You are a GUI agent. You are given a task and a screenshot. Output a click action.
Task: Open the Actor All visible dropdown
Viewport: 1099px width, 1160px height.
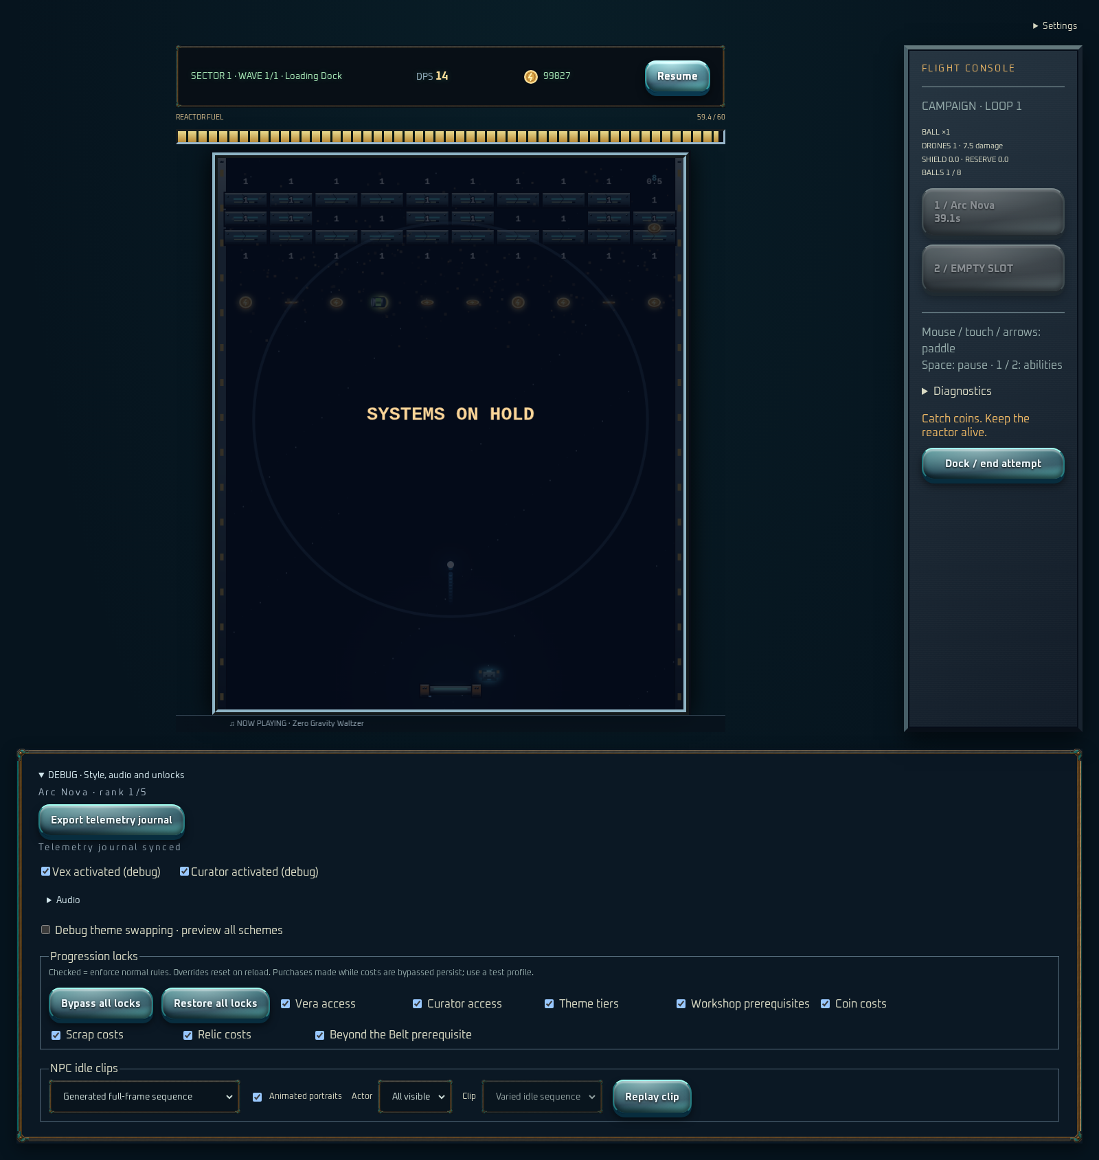click(x=415, y=1097)
